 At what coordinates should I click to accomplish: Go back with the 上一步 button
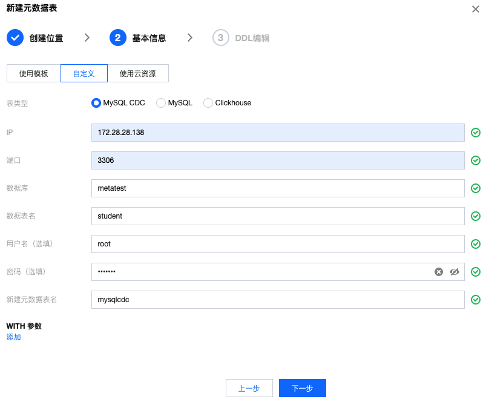[249, 388]
